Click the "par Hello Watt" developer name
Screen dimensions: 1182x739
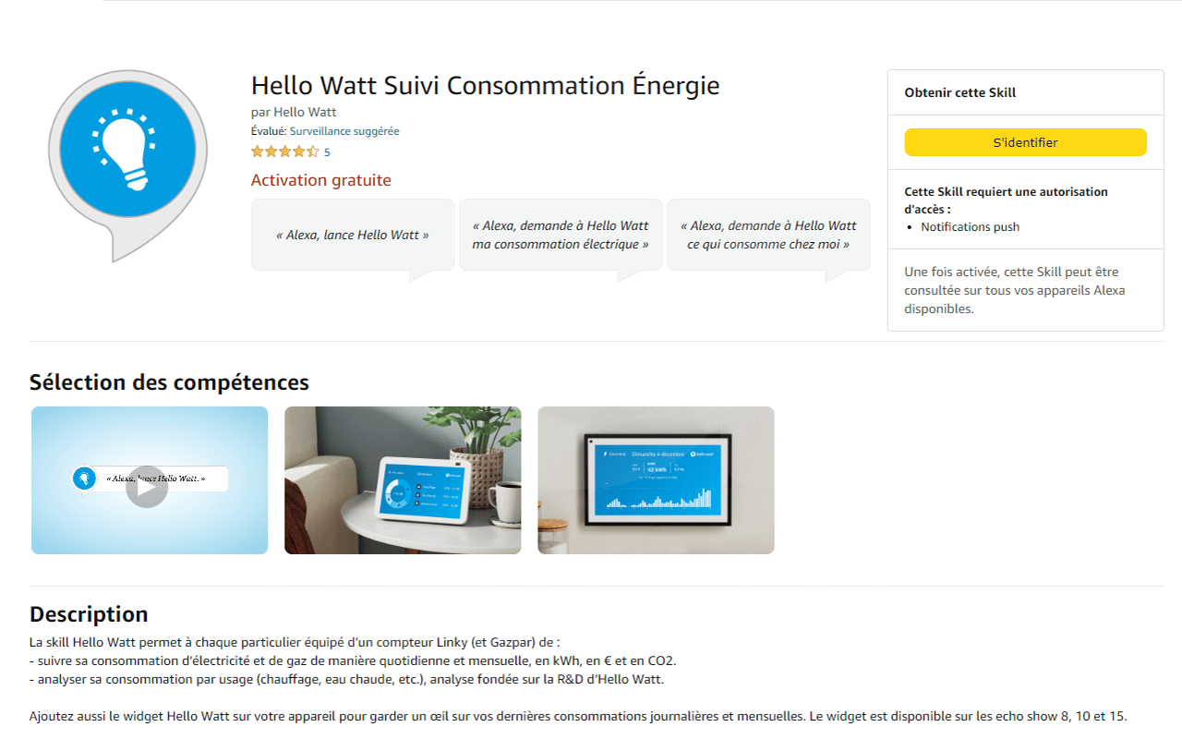[x=294, y=112]
